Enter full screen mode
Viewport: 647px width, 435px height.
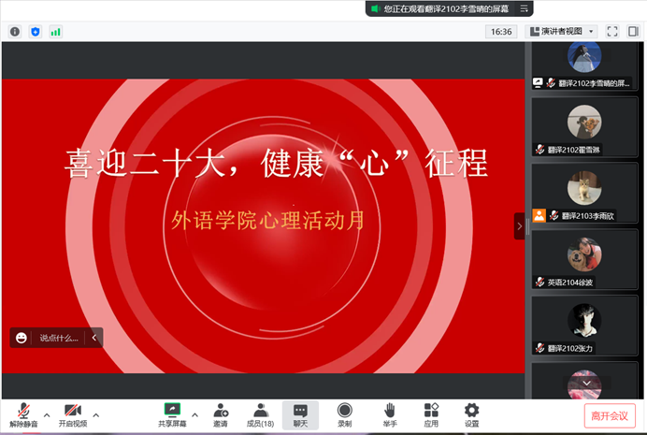click(x=612, y=31)
